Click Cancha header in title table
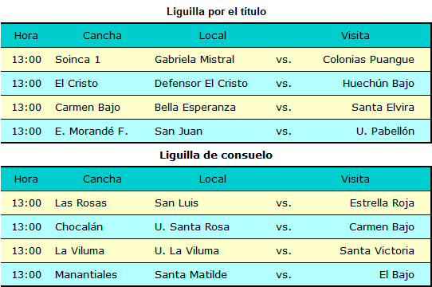Image resolution: width=432 pixels, height=287 pixels. 102,36
